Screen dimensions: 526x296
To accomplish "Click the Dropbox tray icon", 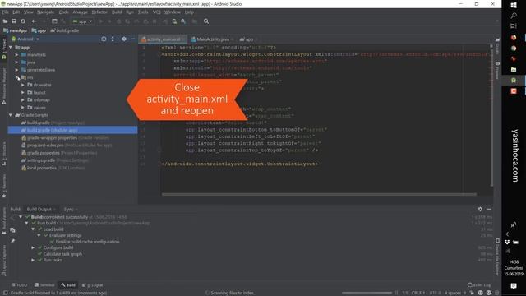I will pyautogui.click(x=507, y=242).
